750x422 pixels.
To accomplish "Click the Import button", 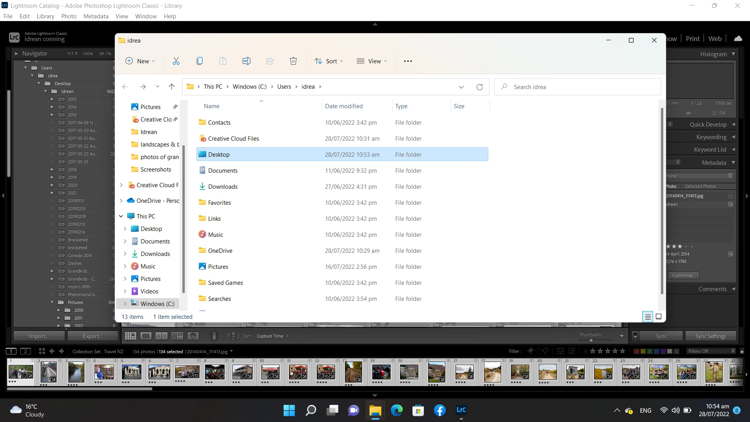I will tap(39, 336).
